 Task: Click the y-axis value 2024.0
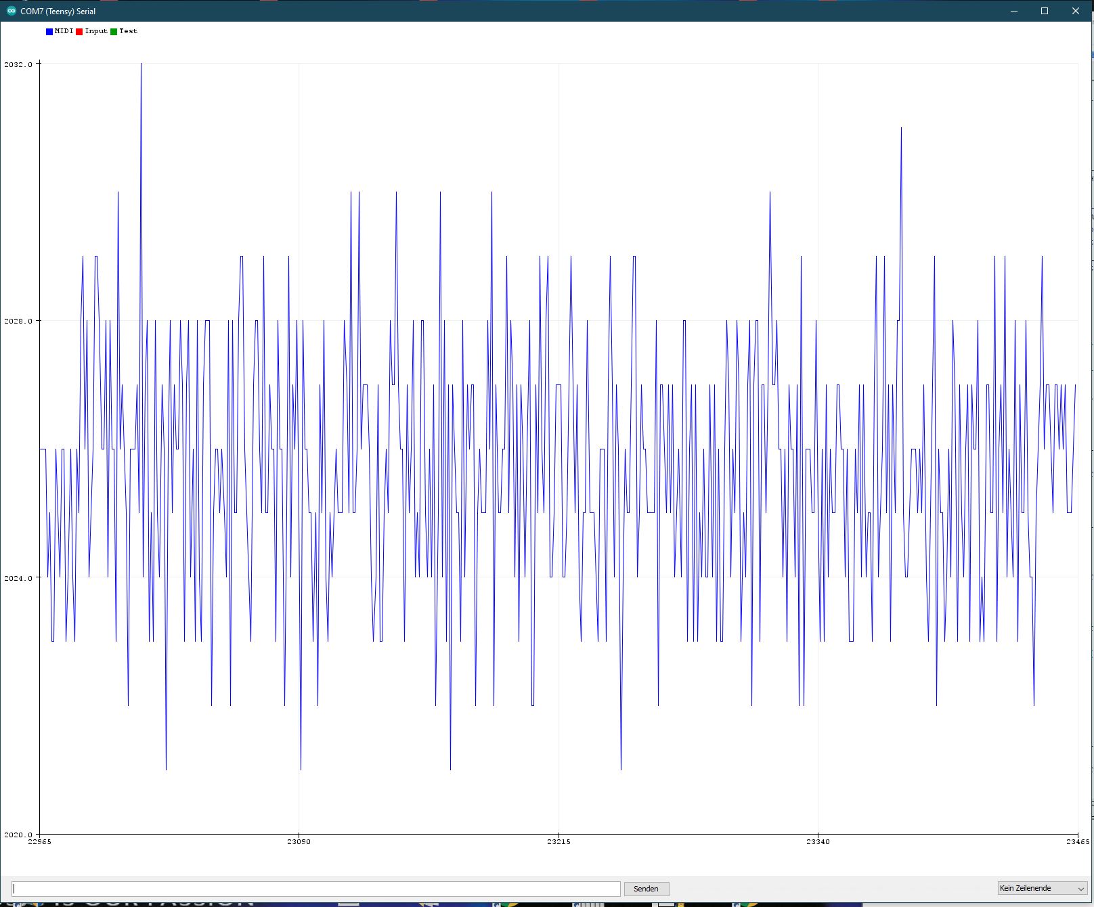18,578
